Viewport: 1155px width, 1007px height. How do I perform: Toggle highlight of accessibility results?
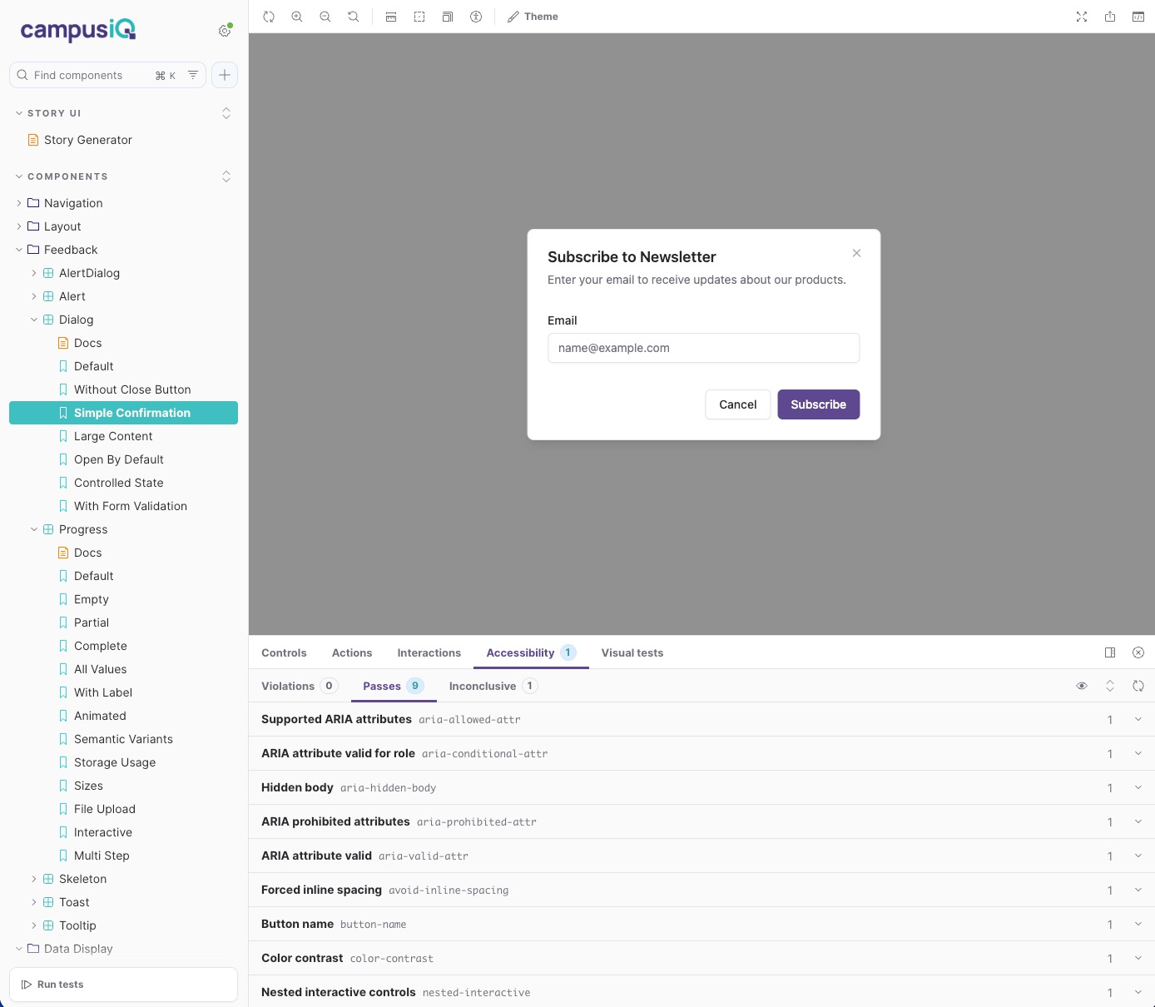click(x=1081, y=685)
